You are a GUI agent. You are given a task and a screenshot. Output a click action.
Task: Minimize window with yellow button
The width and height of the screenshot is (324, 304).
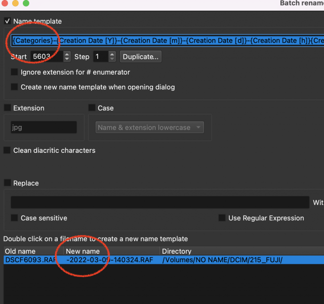[15, 3]
